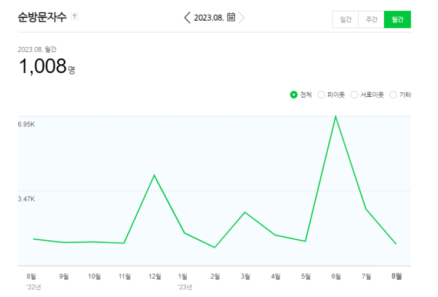This screenshot has height=297, width=438.
Task: Click the 7월 x-axis label
Action: tap(366, 276)
